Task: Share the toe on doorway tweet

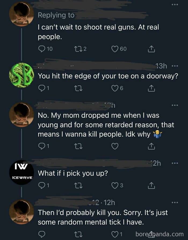Action: coord(151,88)
